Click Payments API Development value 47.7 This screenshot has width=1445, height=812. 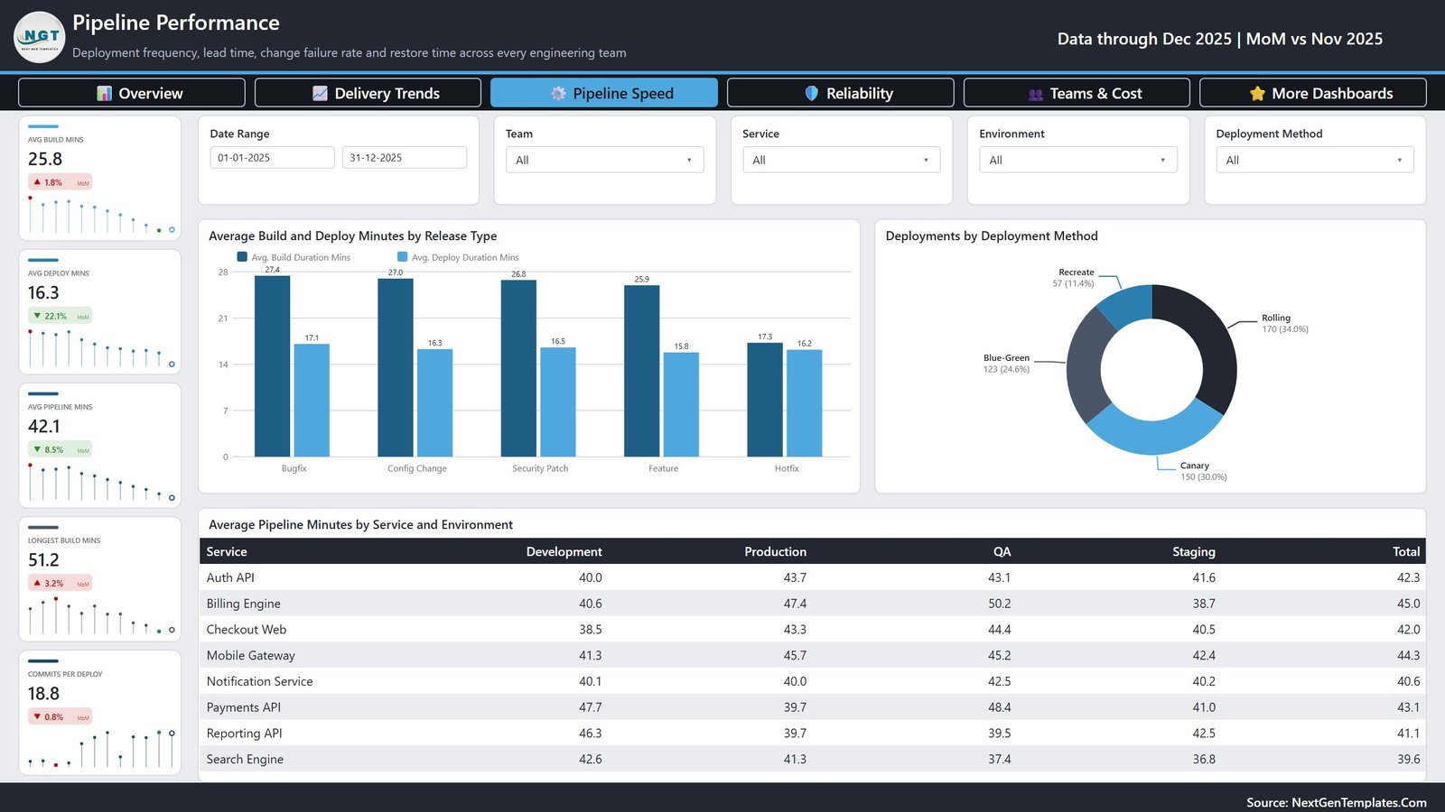[591, 707]
